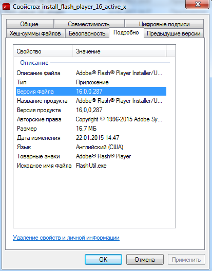Select the Дата изменения row
This screenshot has height=271, width=212.
point(91,138)
